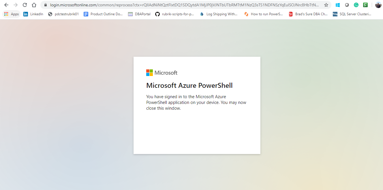This screenshot has height=190, width=383.
Task: Bookmark this page with the star
Action: [326, 5]
